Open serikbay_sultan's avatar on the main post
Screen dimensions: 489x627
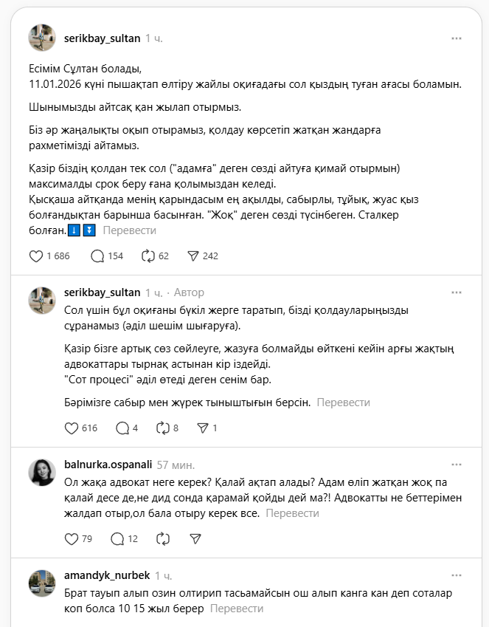point(42,38)
